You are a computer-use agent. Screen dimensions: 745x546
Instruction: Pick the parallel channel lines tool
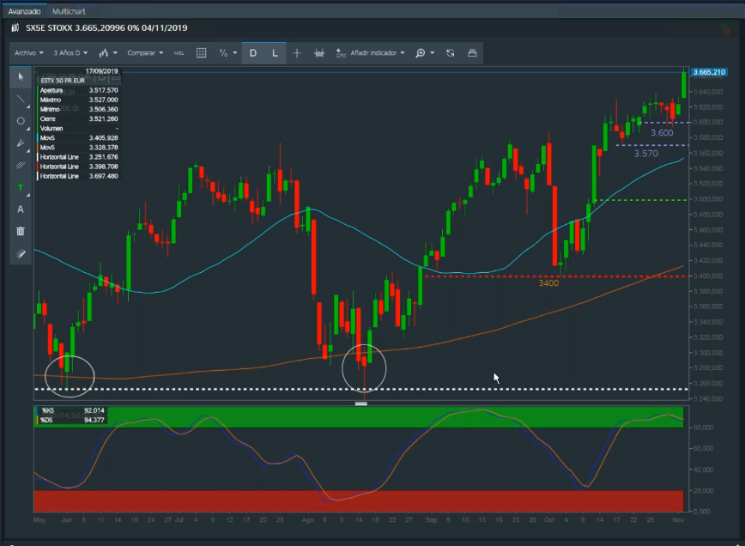(21, 165)
